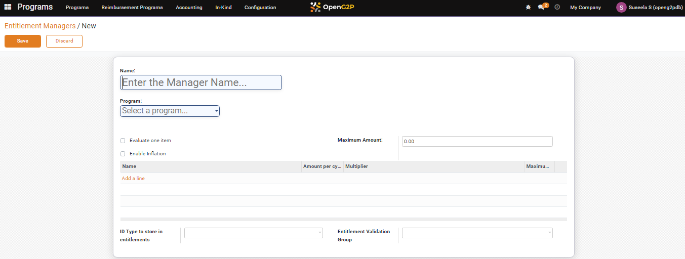Viewport: 685px width, 259px height.
Task: Expand the Select a program dropdown
Action: [x=170, y=111]
